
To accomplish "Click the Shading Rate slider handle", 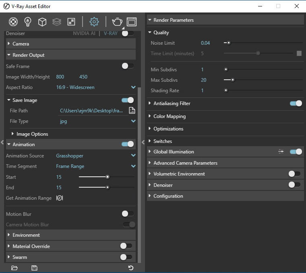I will (x=226, y=90).
